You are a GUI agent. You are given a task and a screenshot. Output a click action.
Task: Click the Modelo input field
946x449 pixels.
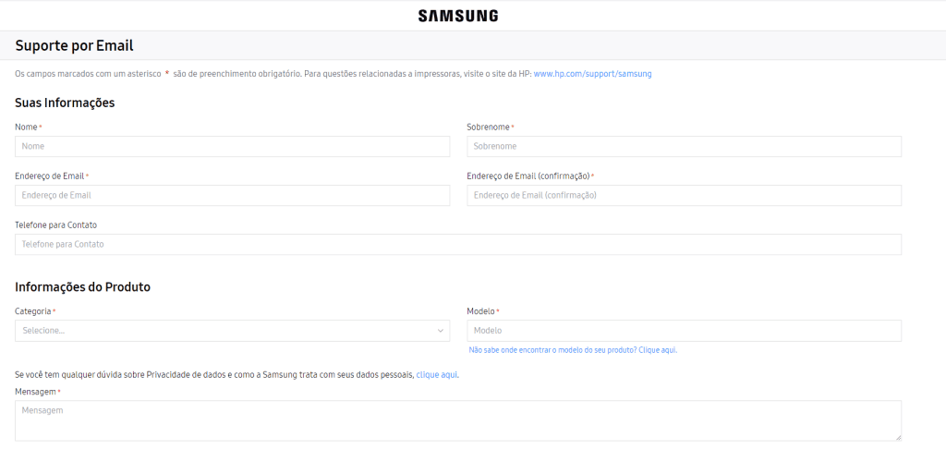tap(685, 331)
